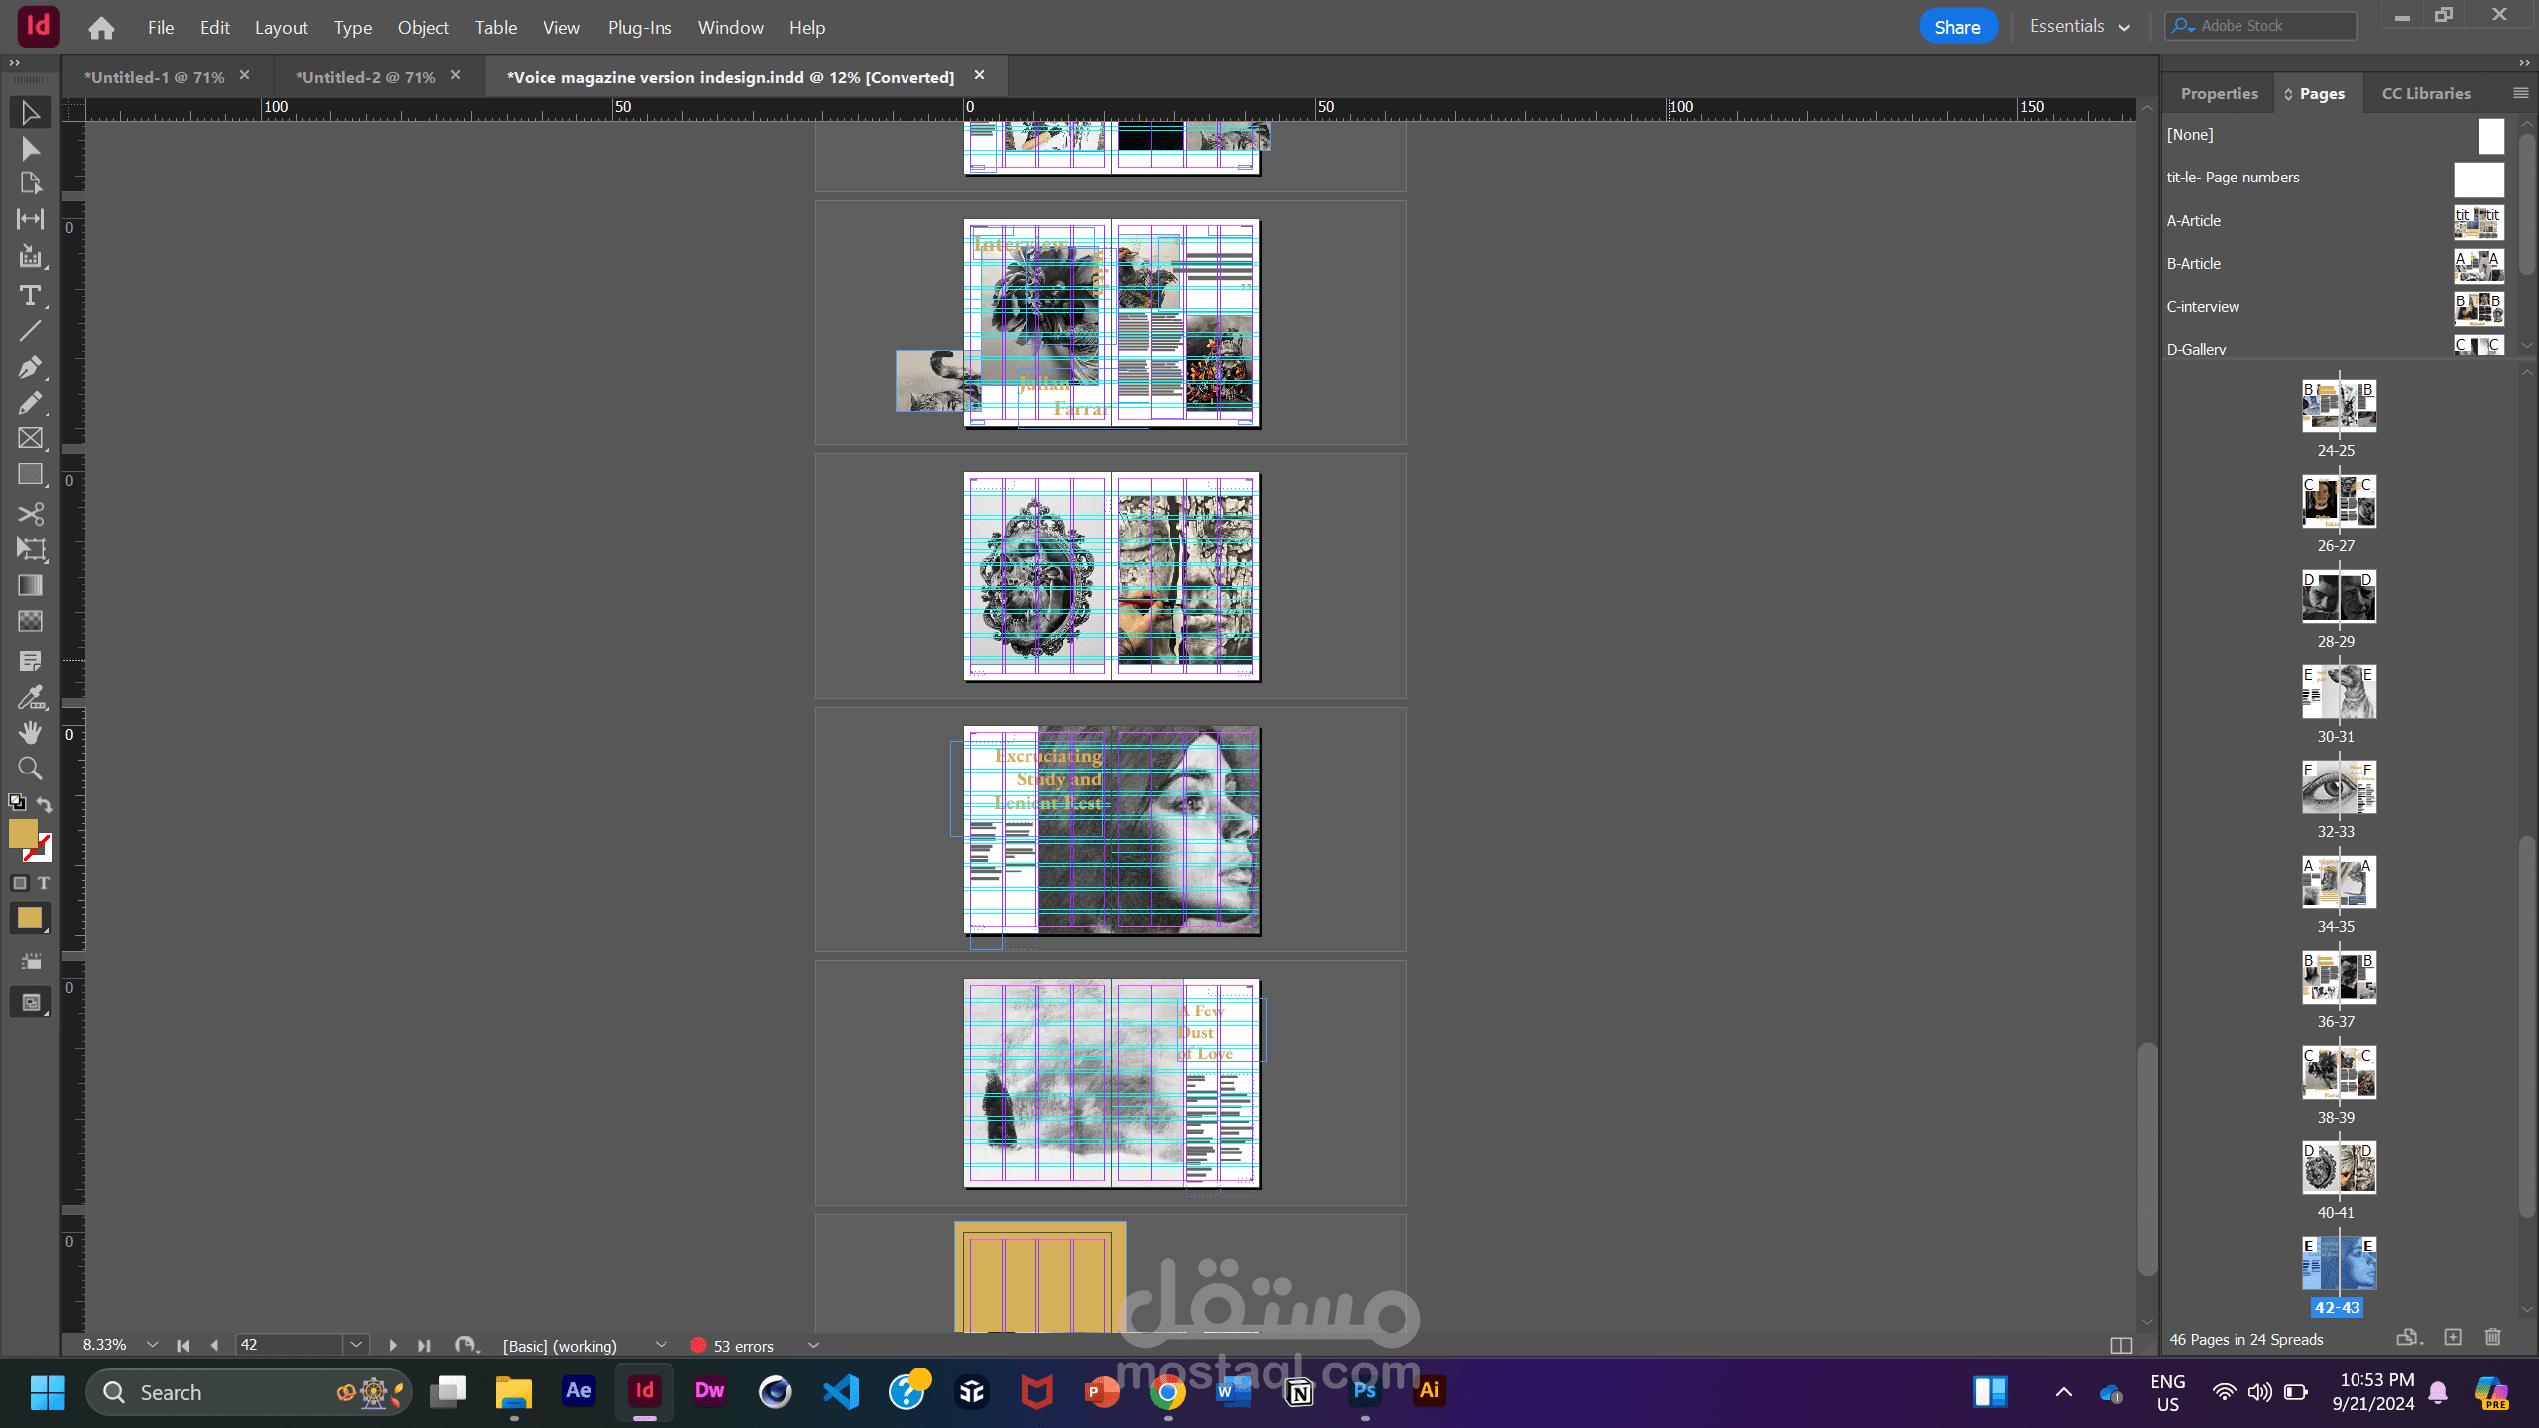Open the Object menu
This screenshot has height=1428, width=2539.
[423, 28]
